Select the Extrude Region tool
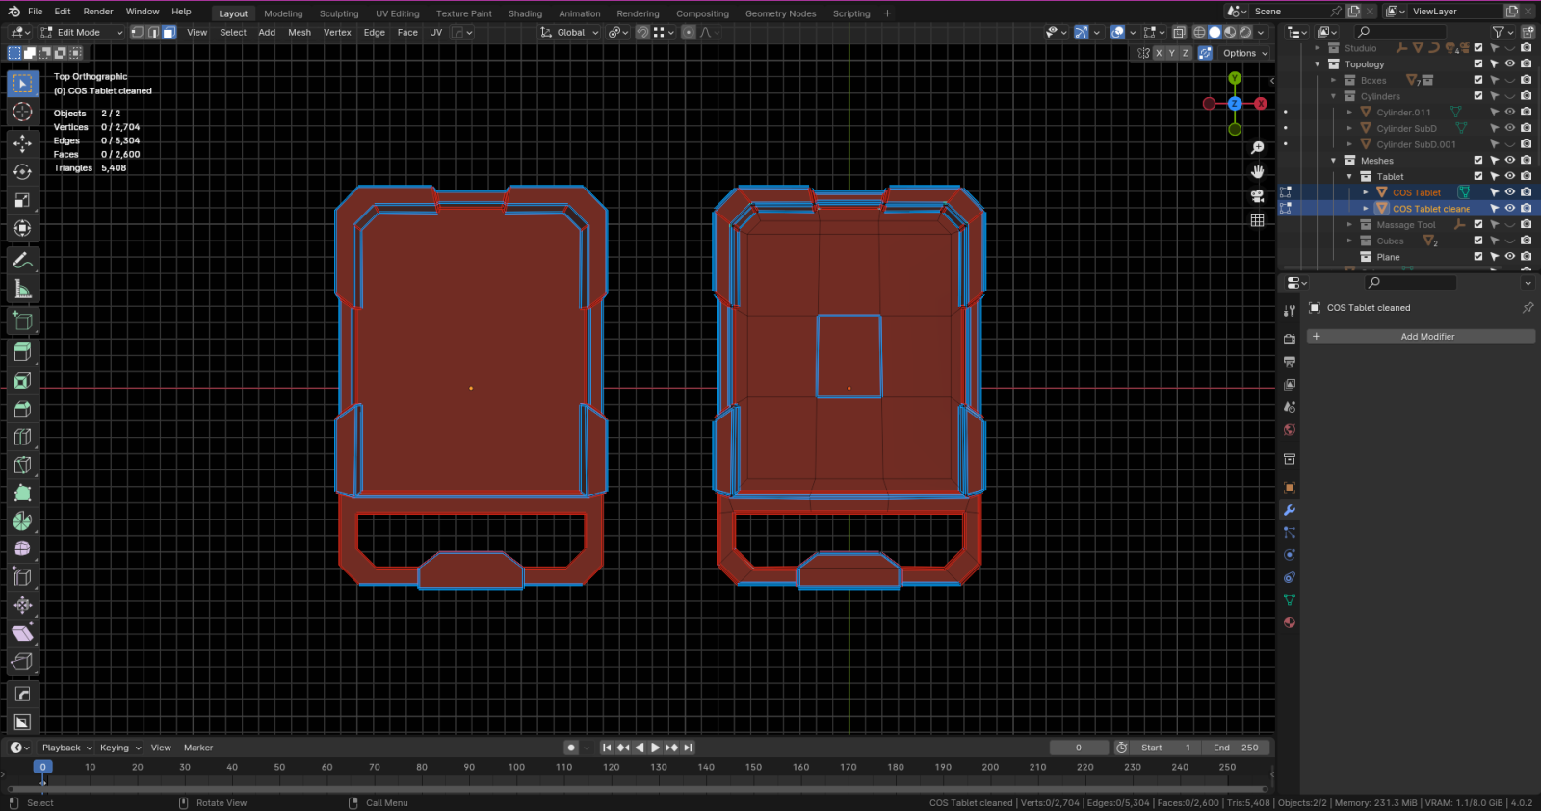 (x=23, y=352)
